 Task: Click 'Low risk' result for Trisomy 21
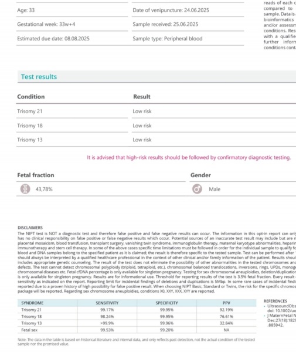[x=142, y=111]
